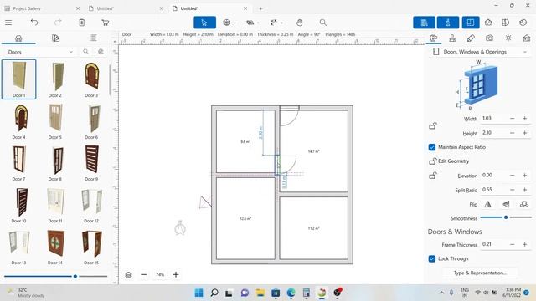Increase the Elevation value
This screenshot has height=301, width=536.
click(525, 175)
